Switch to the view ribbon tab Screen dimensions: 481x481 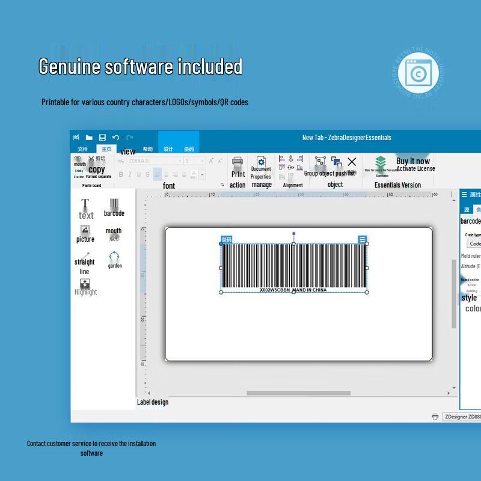click(x=127, y=152)
